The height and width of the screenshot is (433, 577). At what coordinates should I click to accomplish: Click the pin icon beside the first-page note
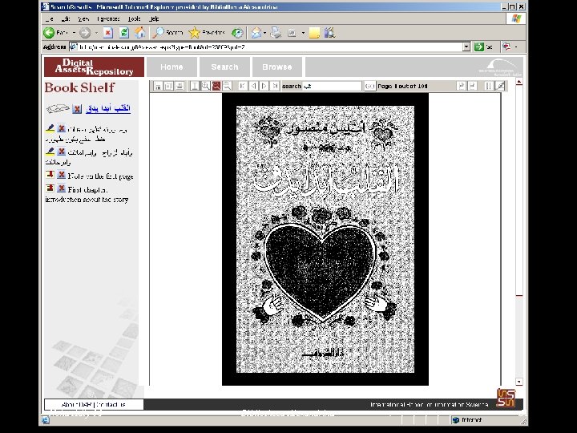(x=50, y=174)
